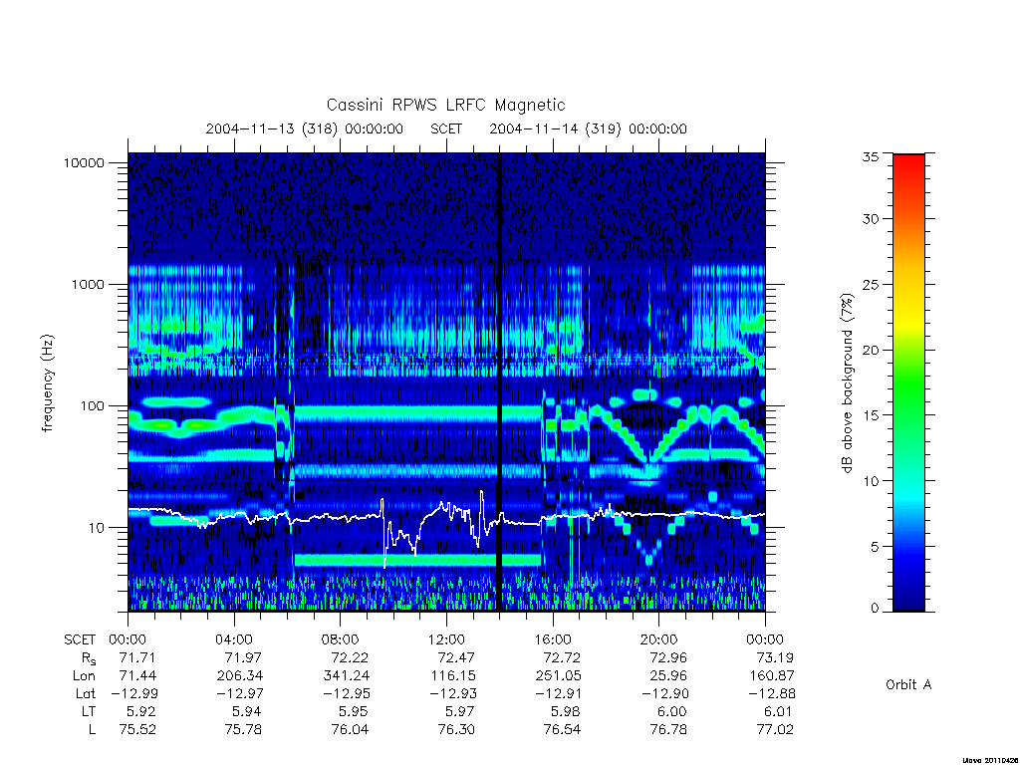Click the 16:00 time axis label

click(552, 639)
